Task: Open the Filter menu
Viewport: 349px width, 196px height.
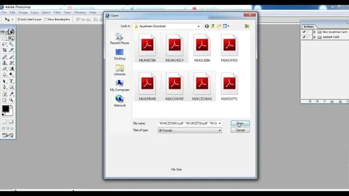Action: (57, 12)
